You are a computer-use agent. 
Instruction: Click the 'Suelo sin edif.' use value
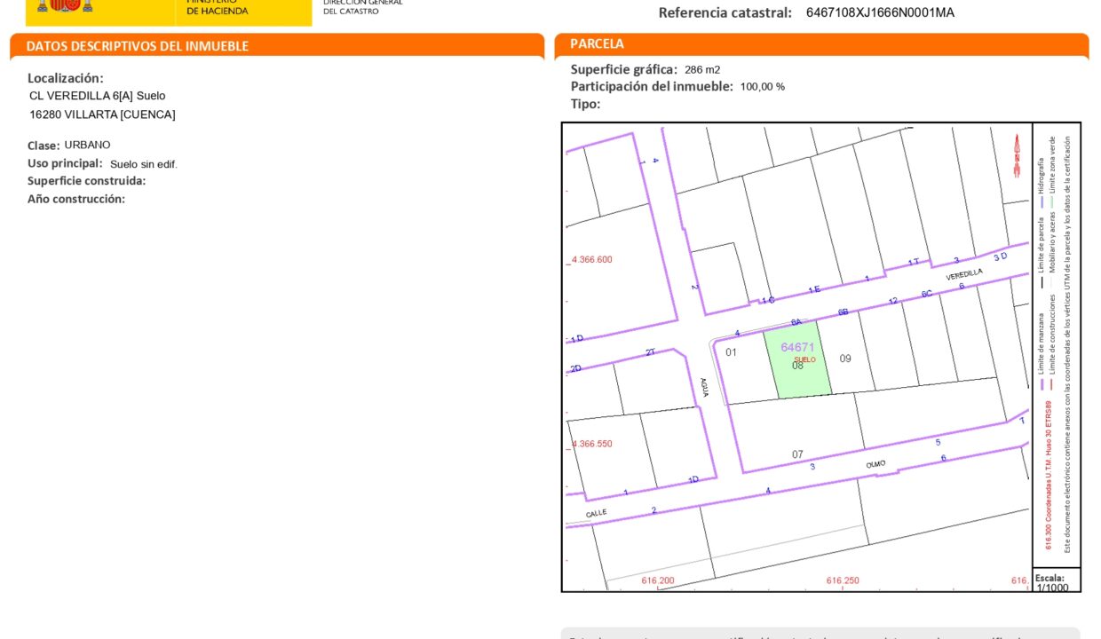coord(144,164)
